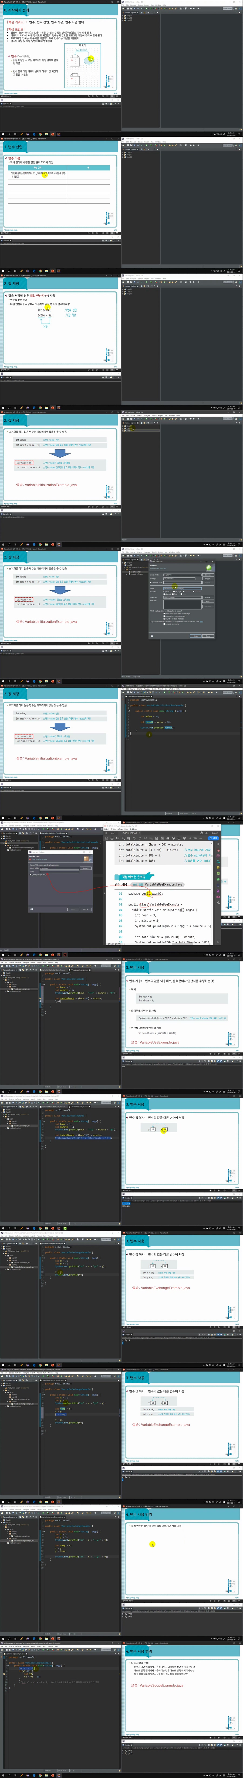Viewport: 243px width, 1778px height.
Task: Check the abstract modifier checkbox in class dialog
Action: (165, 594)
